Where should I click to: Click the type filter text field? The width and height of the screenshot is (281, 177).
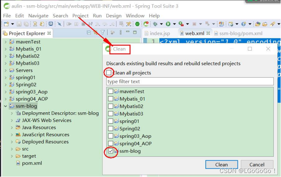click(x=190, y=82)
